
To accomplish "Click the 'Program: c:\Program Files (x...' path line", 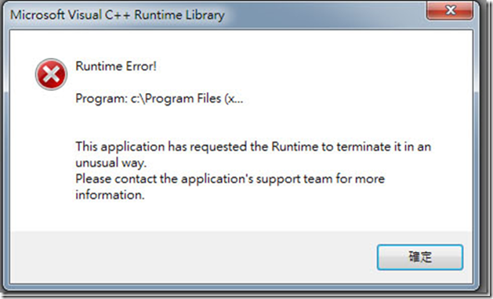I will click(x=159, y=99).
